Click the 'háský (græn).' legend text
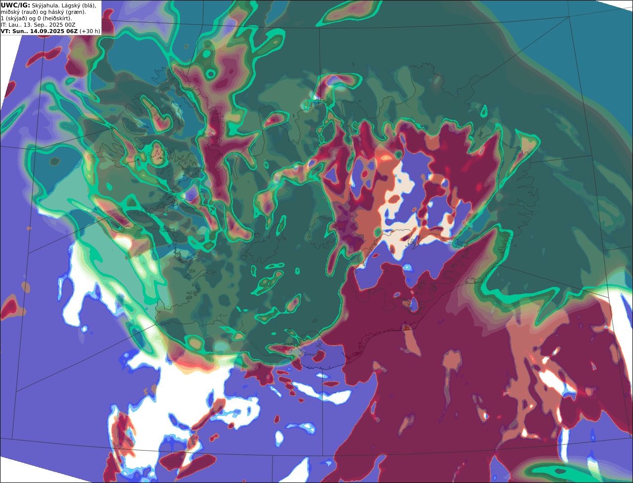This screenshot has height=483, width=633. pyautogui.click(x=67, y=12)
